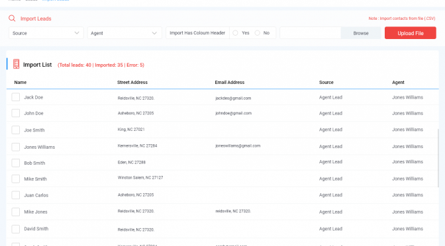Image resolution: width=445 pixels, height=246 pixels.
Task: Click the jackdeo@gmail.com email cell
Action: (x=233, y=98)
